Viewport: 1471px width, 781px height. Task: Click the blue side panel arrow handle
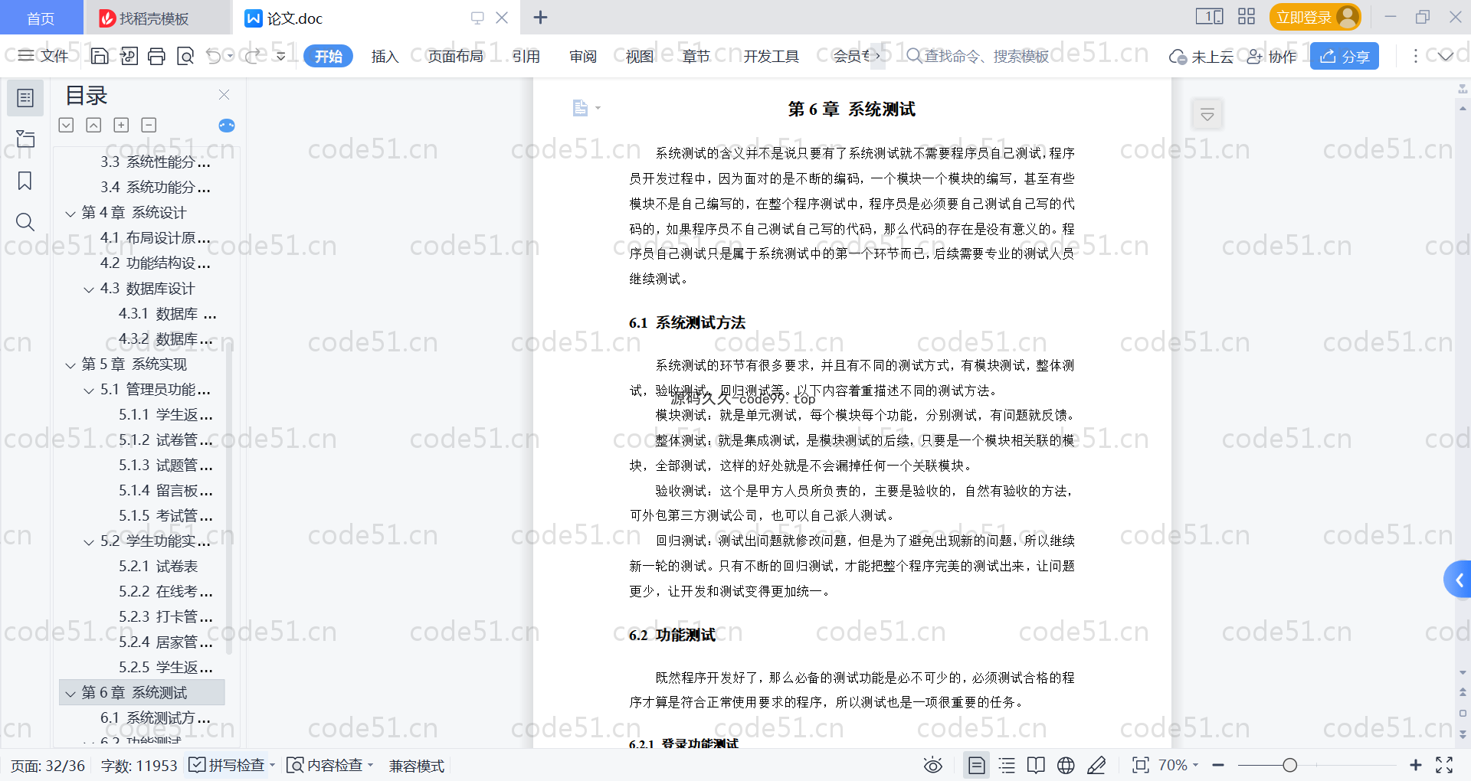pos(1459,580)
